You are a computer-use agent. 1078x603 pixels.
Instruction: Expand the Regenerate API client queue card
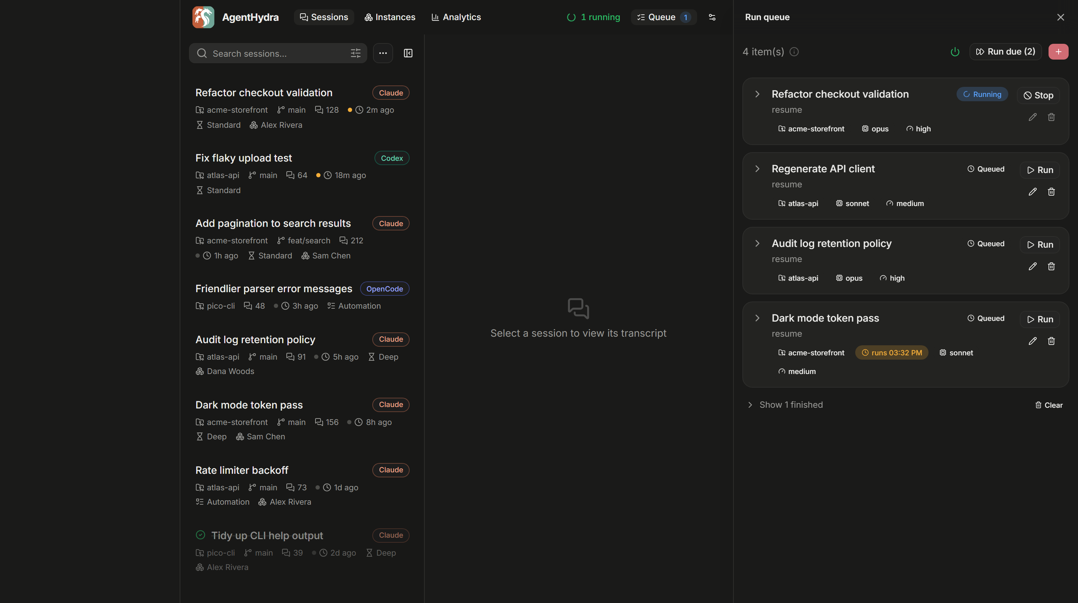coord(757,169)
